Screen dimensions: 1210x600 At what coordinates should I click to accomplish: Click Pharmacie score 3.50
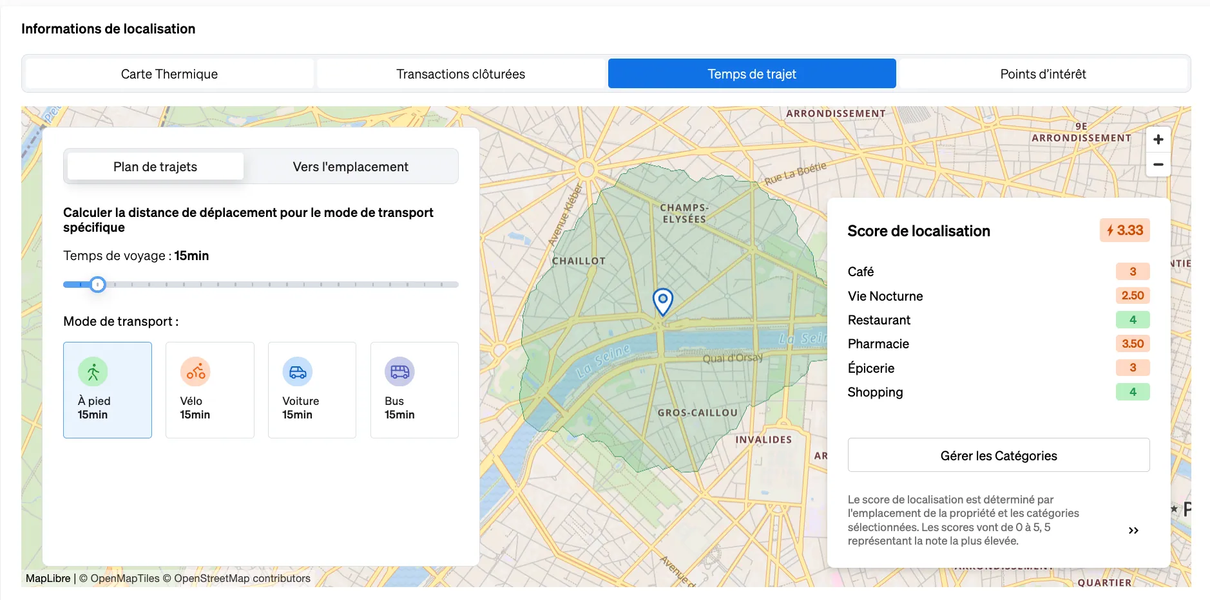[x=1133, y=344]
